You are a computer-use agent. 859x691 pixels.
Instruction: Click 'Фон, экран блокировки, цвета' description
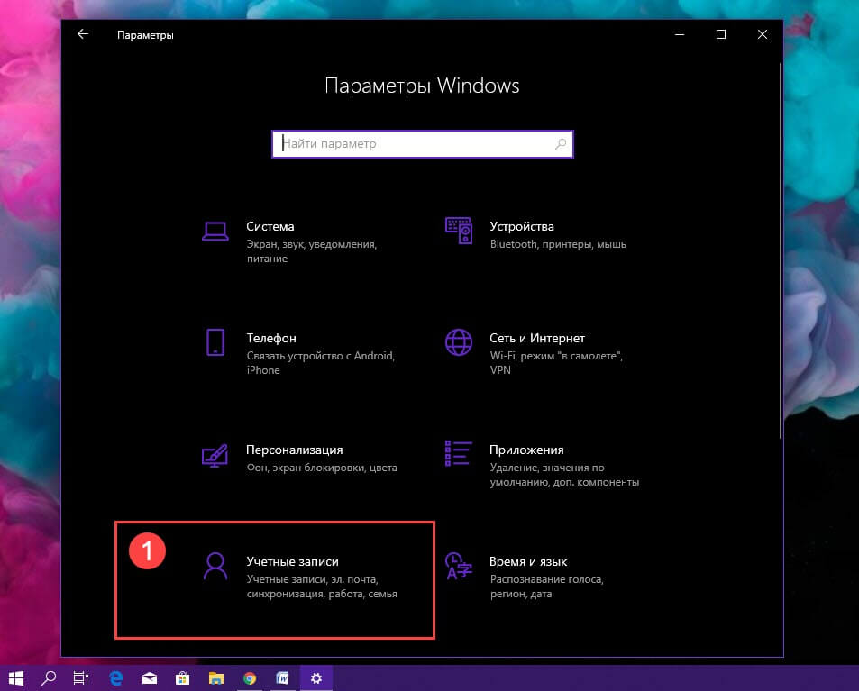pyautogui.click(x=322, y=468)
